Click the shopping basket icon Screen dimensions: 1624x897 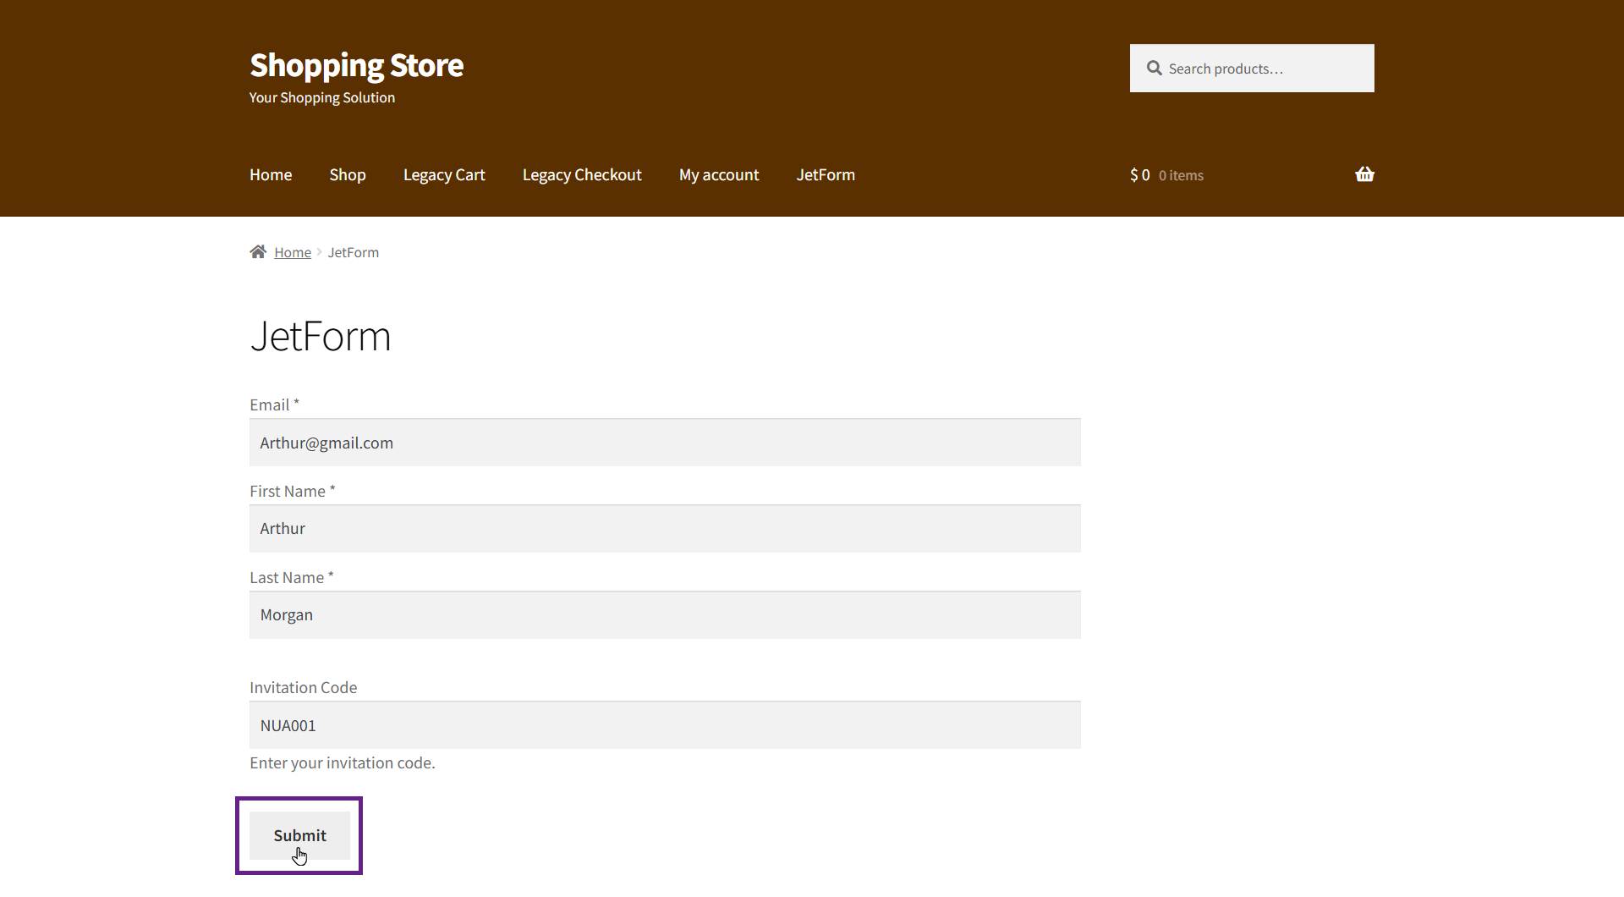click(1364, 174)
